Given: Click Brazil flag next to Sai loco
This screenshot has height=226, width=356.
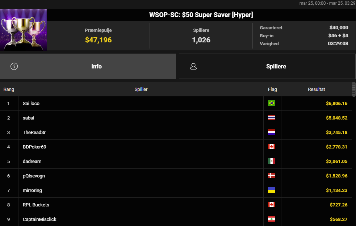Looking at the screenshot, I should tap(272, 103).
